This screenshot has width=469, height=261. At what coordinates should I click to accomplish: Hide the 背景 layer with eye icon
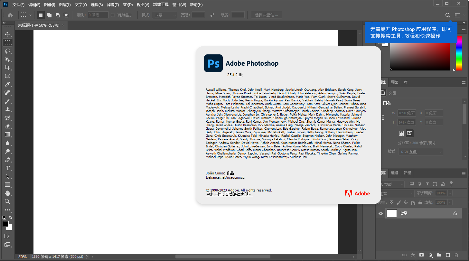[380, 213]
